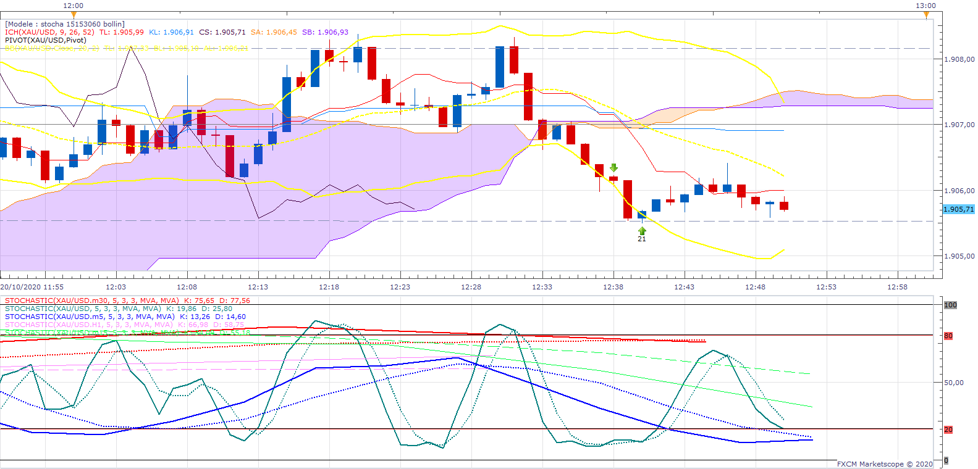
Task: Click the red overbought level label 80
Action: tap(948, 336)
